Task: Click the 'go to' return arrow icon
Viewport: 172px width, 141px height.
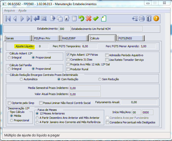Action: (x=37, y=19)
